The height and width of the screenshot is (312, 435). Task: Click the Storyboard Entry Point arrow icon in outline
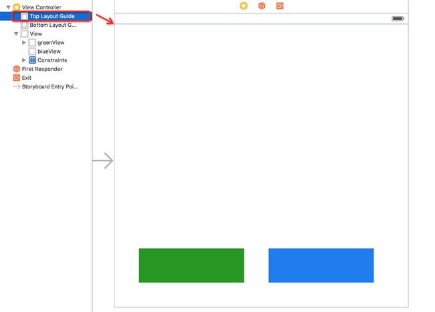17,86
